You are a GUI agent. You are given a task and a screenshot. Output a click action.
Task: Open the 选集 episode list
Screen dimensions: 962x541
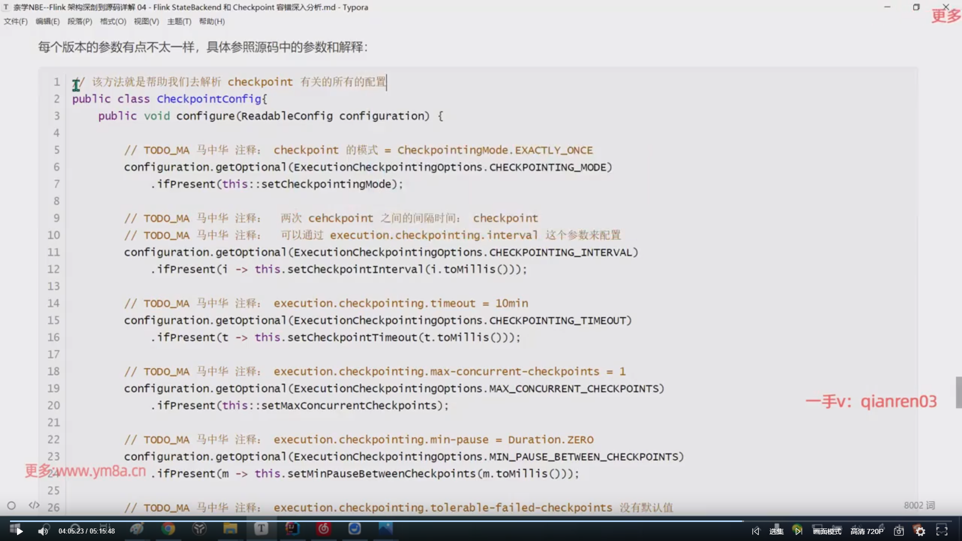point(776,531)
